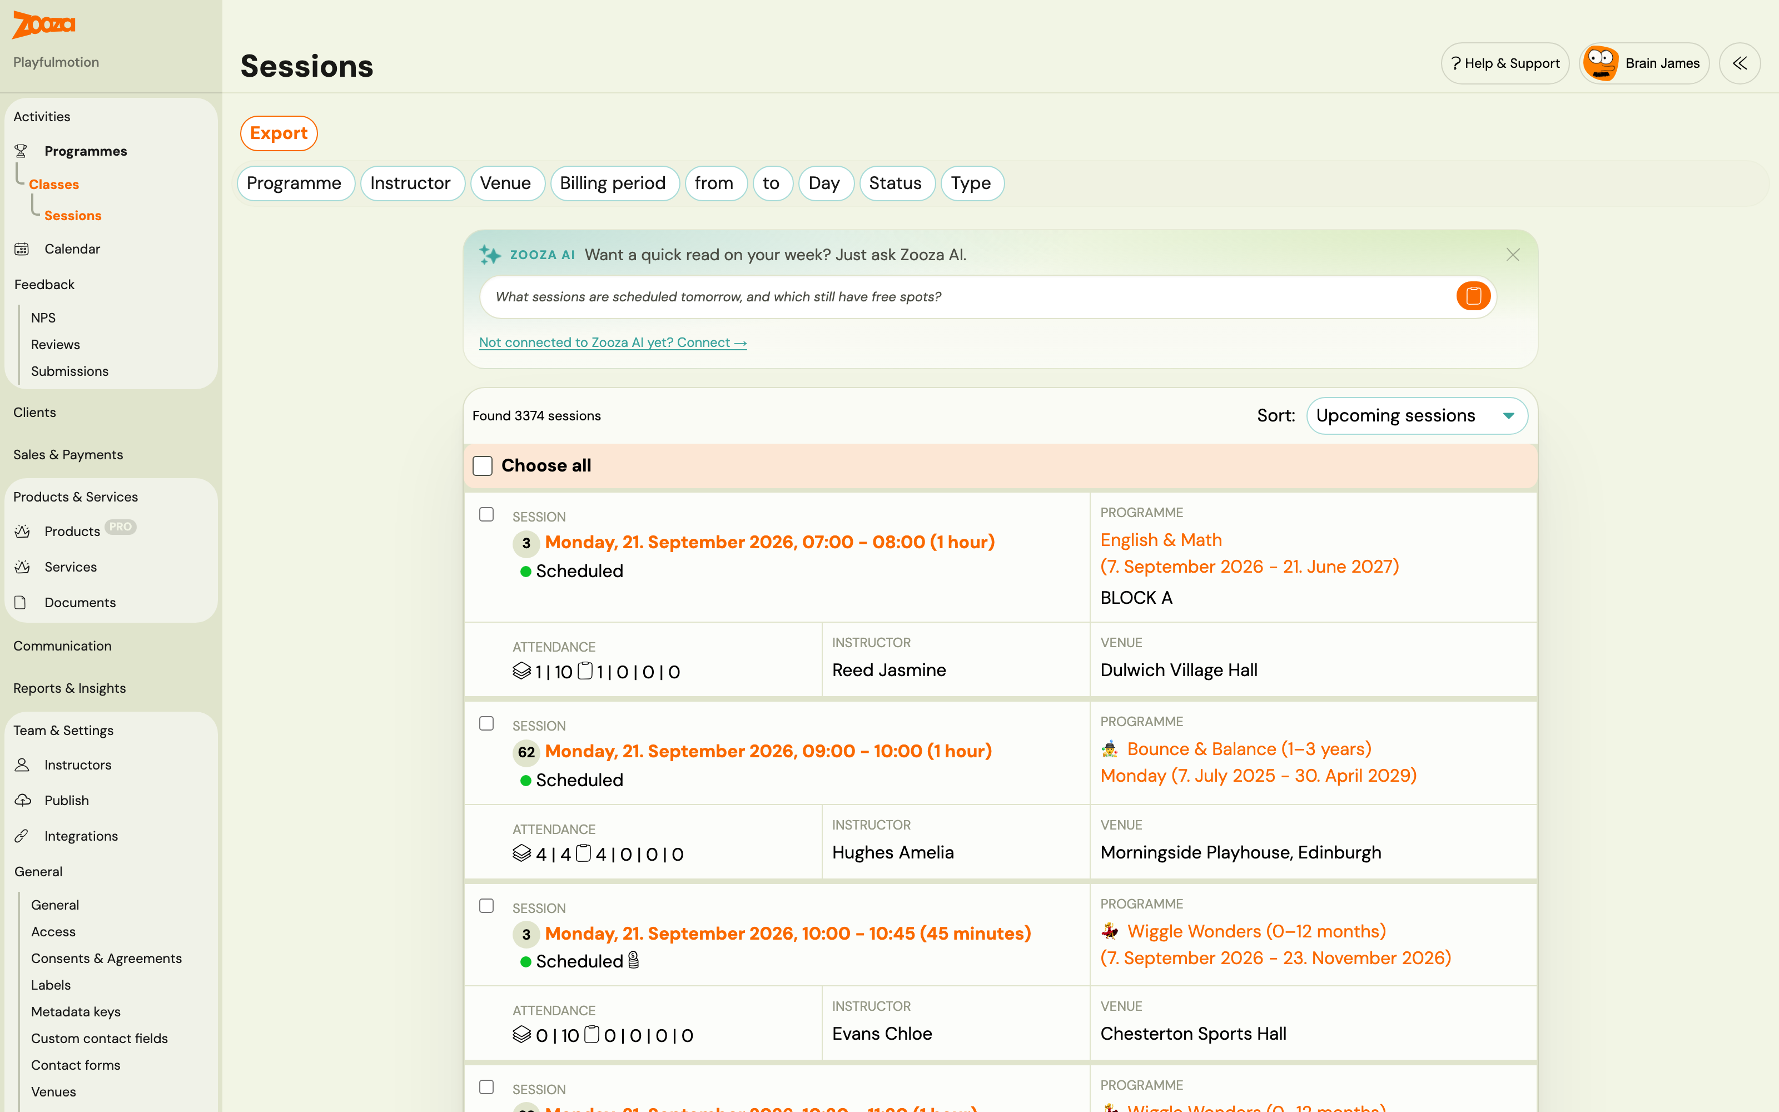Click the Integrations link icon
1779x1112 pixels.
click(x=22, y=836)
